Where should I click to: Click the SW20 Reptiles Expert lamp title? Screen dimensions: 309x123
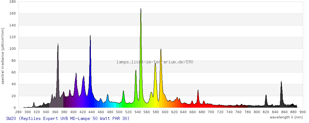pyautogui.click(x=68, y=118)
